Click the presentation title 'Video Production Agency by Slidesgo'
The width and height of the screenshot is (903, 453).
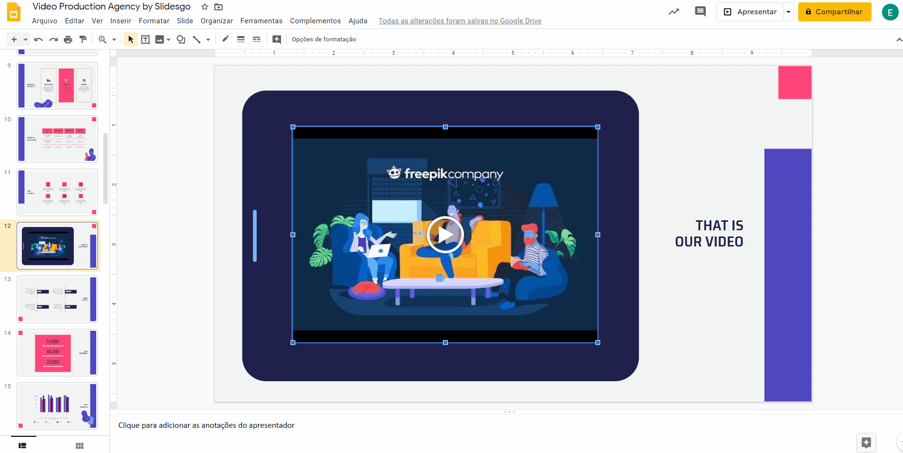pyautogui.click(x=111, y=7)
